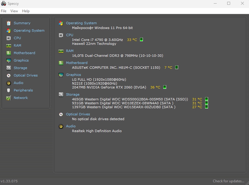Click the Peripherals mouse icon in sidebar
Viewport: 249px width, 185px height.
(x=9, y=90)
